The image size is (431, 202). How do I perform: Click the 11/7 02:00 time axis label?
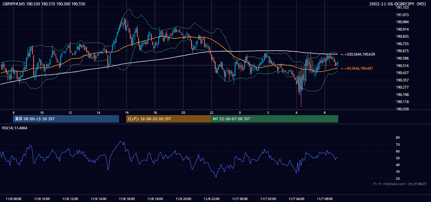tap(268, 199)
